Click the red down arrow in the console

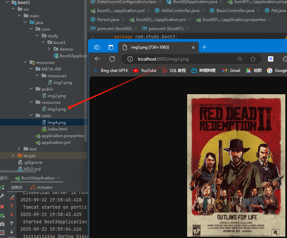click(x=12, y=214)
